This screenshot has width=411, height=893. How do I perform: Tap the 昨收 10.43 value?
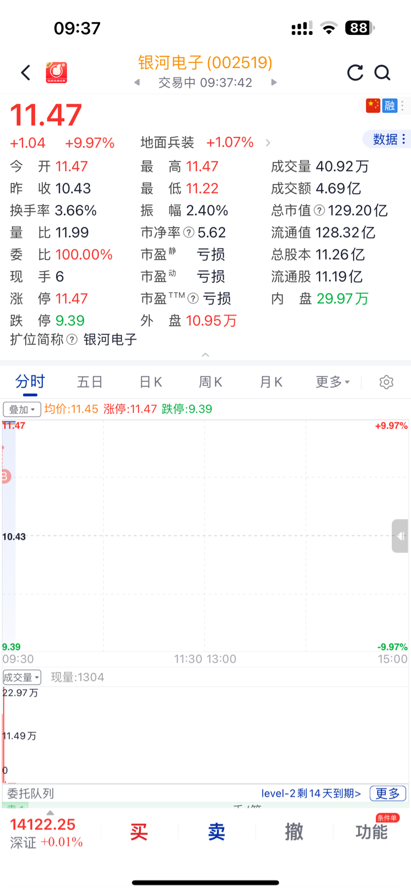click(73, 188)
